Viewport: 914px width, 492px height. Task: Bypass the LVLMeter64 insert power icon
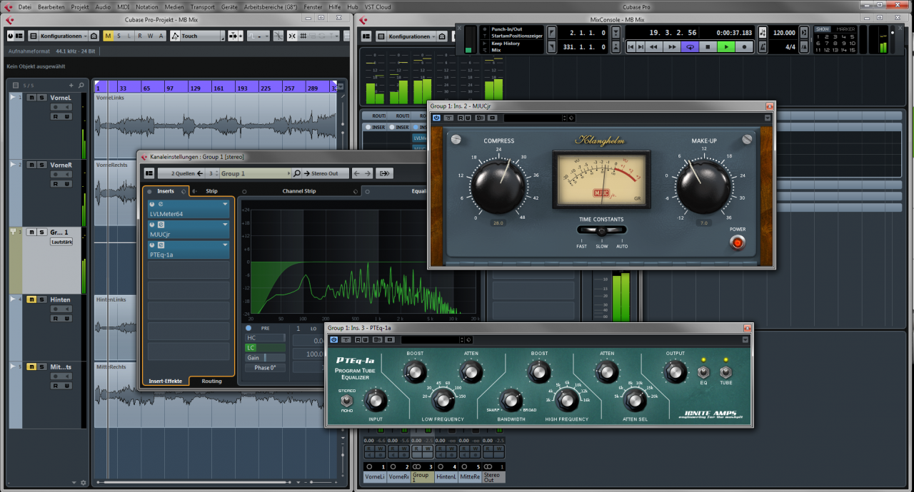pyautogui.click(x=152, y=205)
